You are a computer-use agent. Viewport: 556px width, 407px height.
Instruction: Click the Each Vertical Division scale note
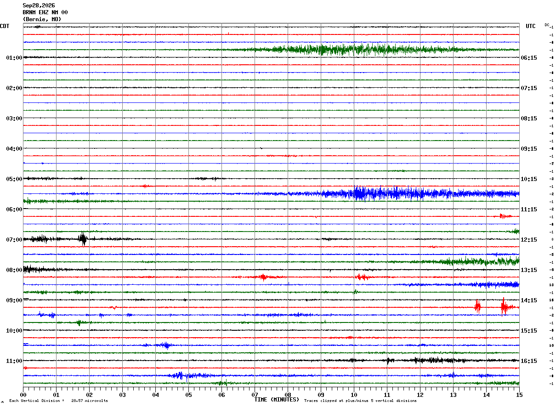(x=58, y=401)
